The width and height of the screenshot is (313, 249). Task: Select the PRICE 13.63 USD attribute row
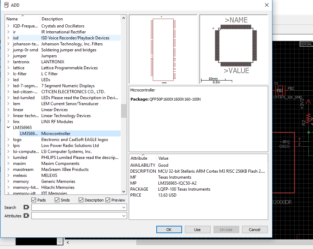click(198, 195)
